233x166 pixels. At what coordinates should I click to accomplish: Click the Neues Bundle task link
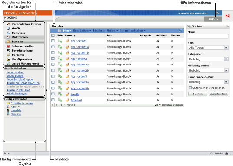click(x=15, y=76)
